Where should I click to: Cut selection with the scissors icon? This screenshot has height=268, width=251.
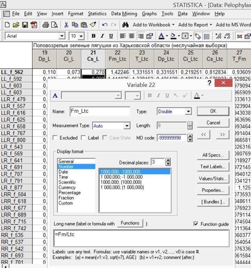[x=66, y=25]
